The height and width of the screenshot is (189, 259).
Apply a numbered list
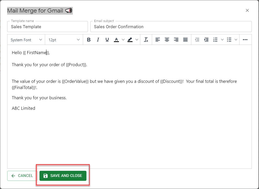coord(215,40)
